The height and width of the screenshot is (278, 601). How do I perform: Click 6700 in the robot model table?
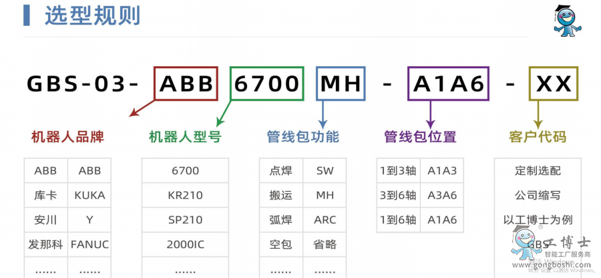[x=185, y=170]
